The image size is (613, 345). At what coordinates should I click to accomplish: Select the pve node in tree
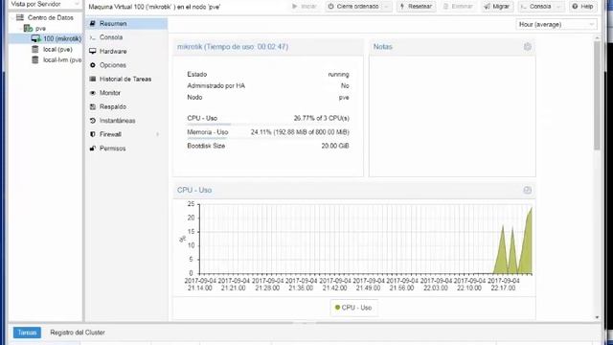[x=40, y=29]
